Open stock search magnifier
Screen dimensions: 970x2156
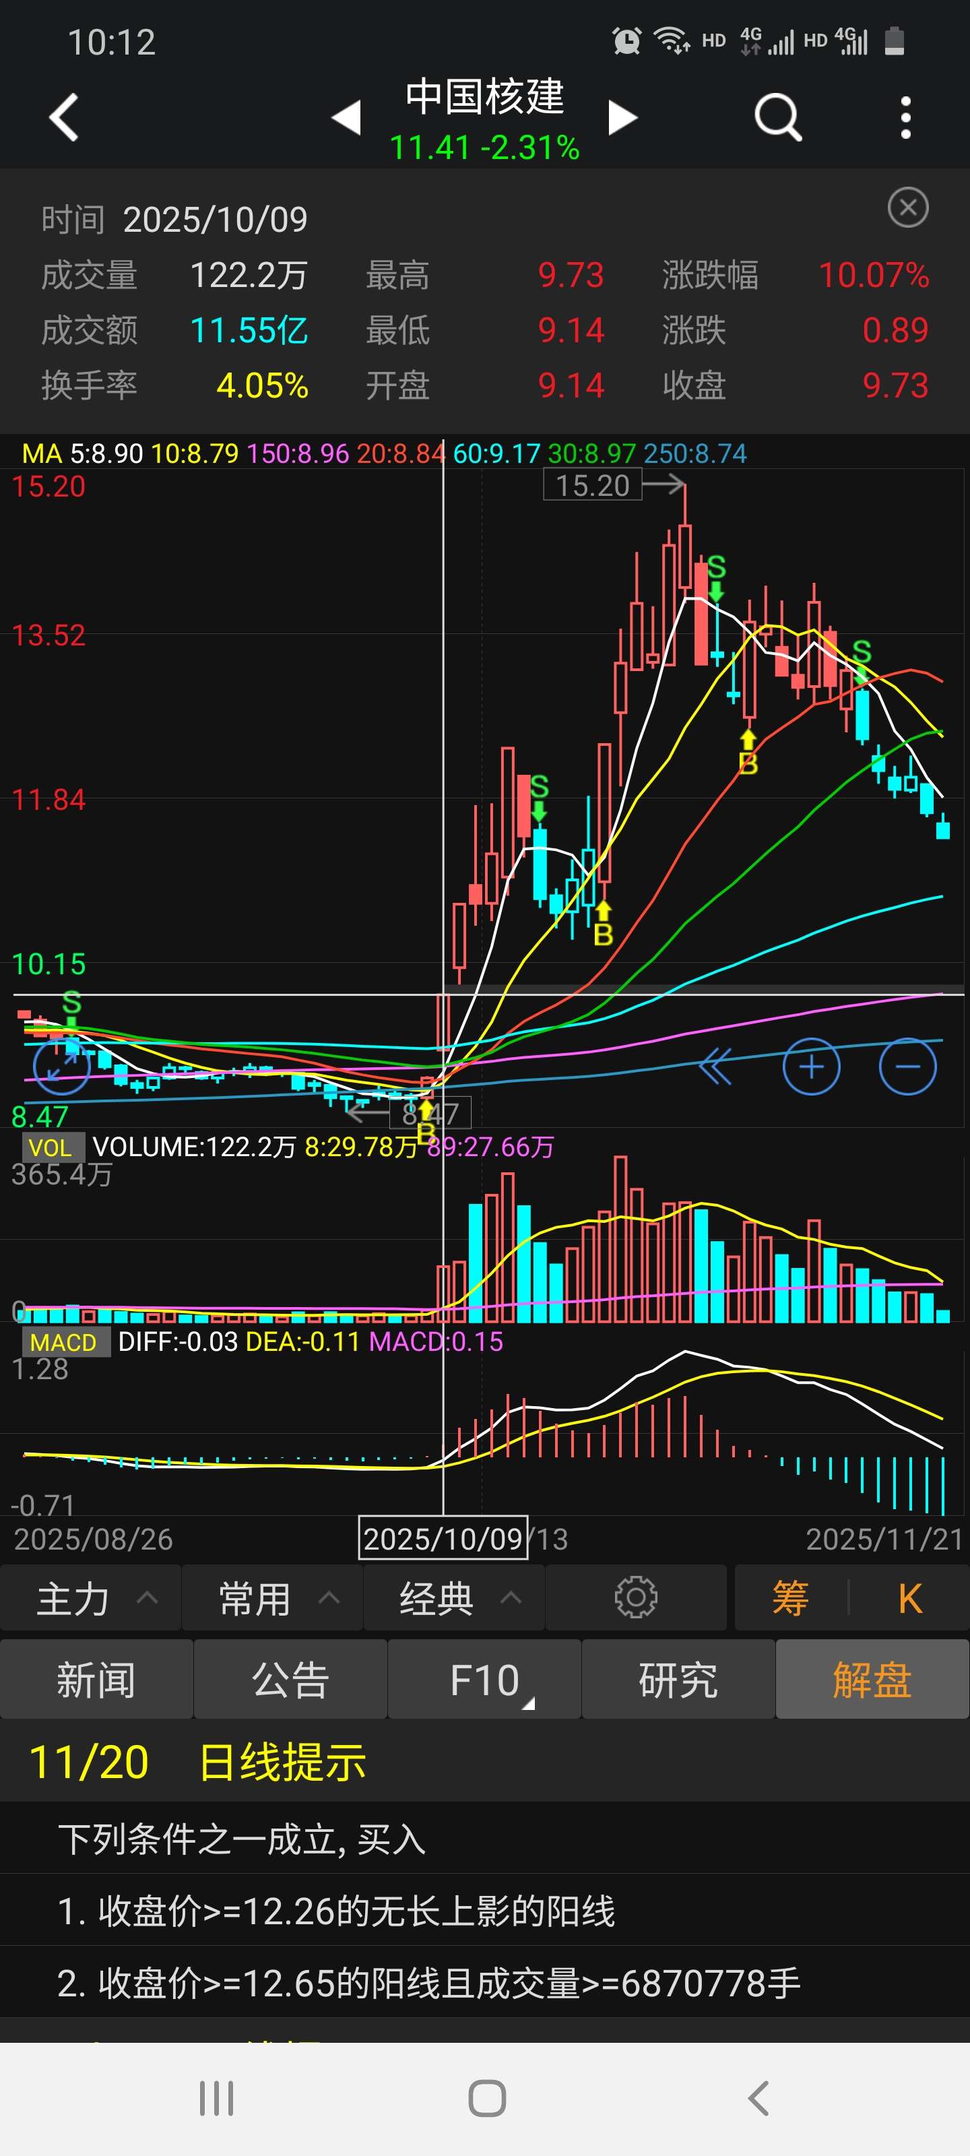pyautogui.click(x=778, y=117)
